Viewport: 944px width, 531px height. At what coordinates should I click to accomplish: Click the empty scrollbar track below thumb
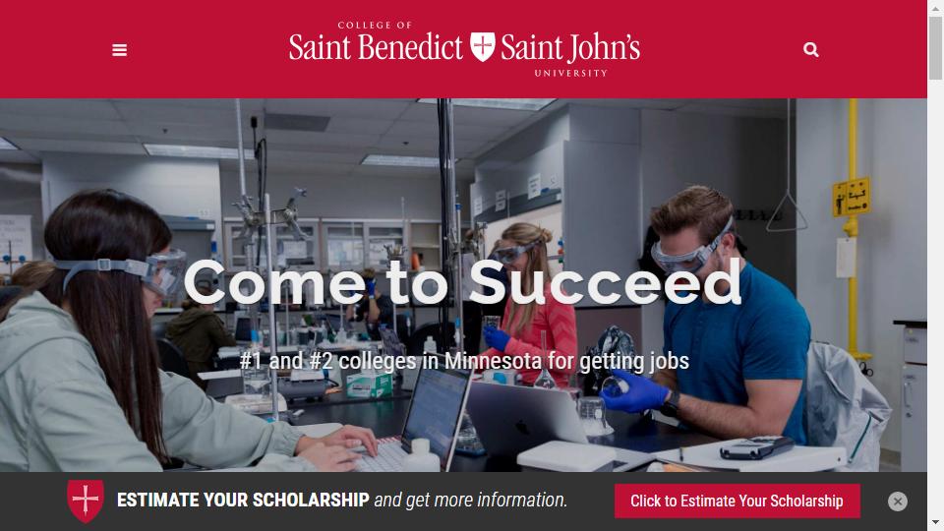(935, 295)
